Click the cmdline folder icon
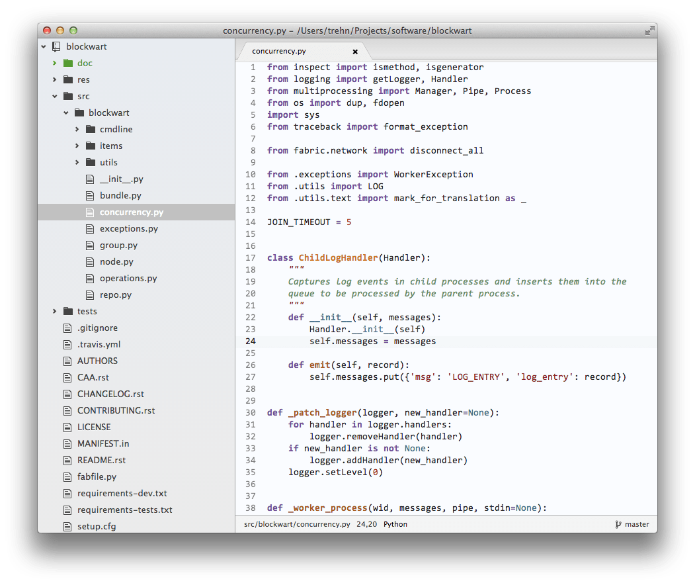This screenshot has width=695, height=585. 91,129
